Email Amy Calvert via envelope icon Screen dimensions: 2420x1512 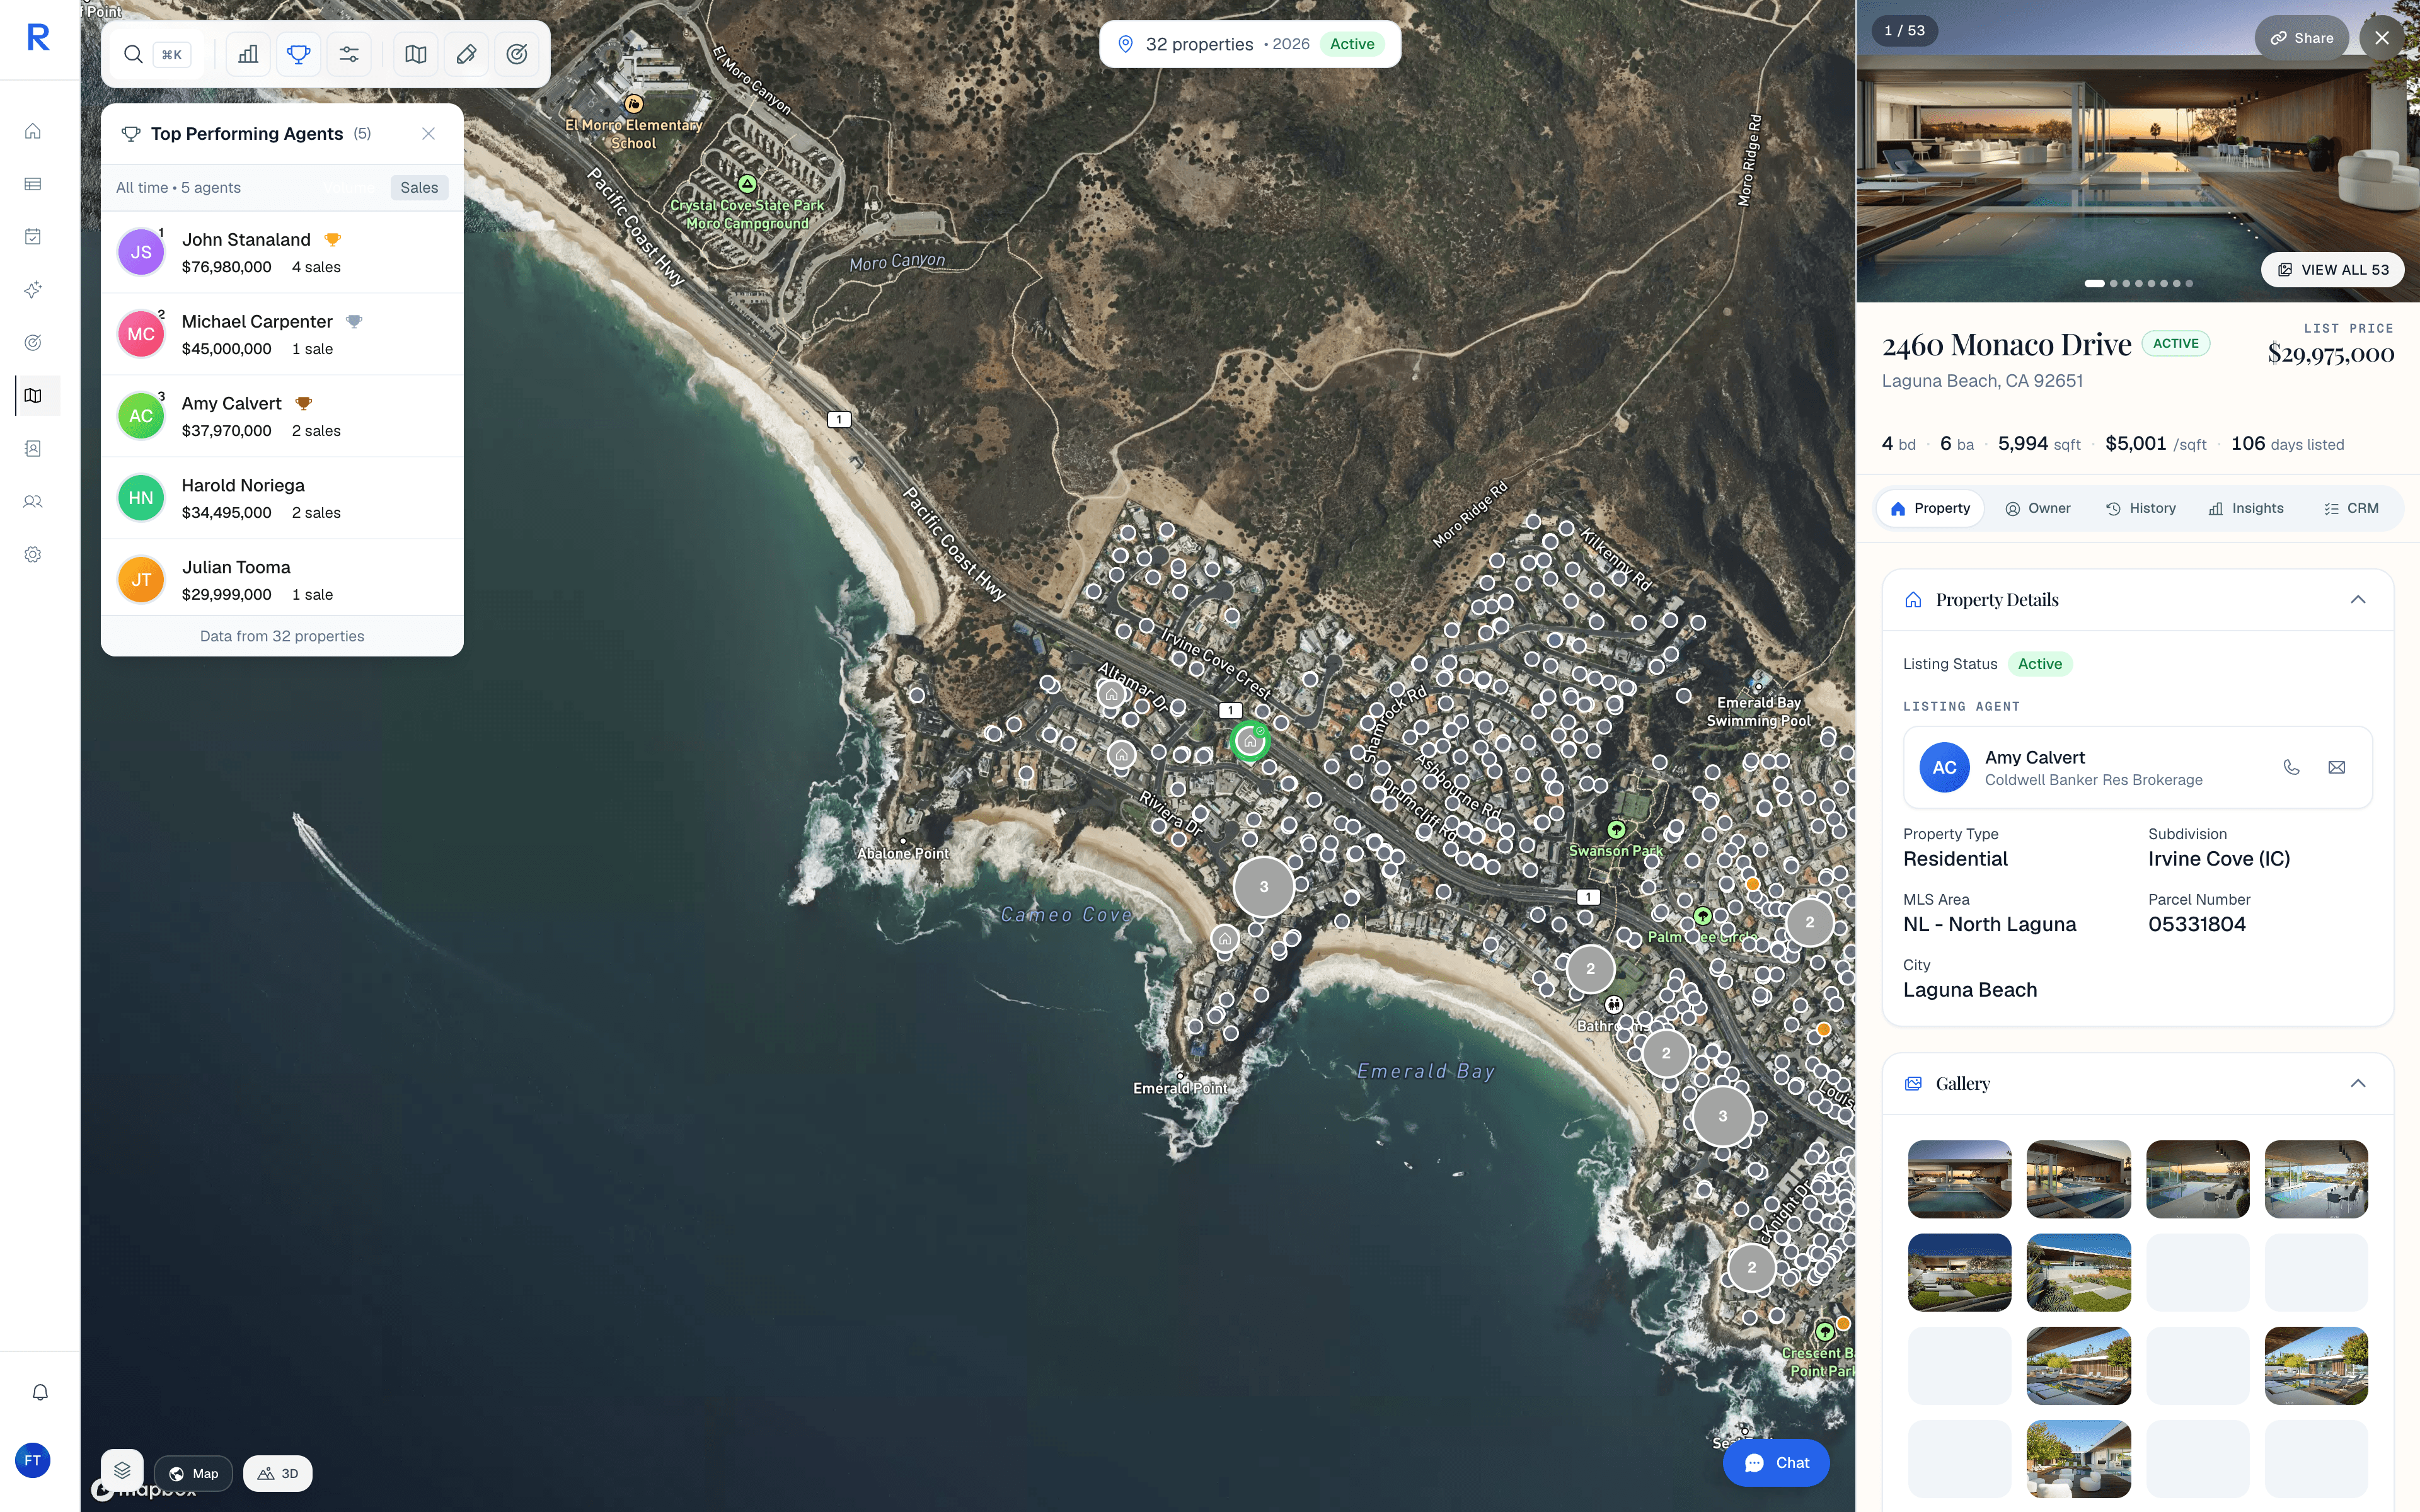click(2336, 767)
